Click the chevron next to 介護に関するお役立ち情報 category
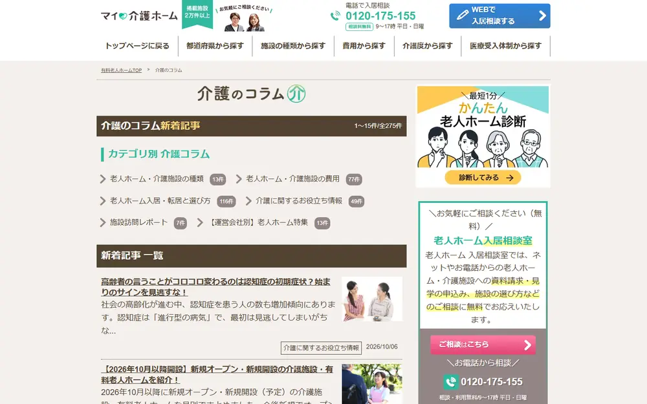647x404 pixels. tap(248, 201)
